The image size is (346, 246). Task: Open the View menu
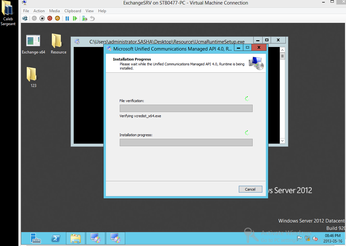89,11
